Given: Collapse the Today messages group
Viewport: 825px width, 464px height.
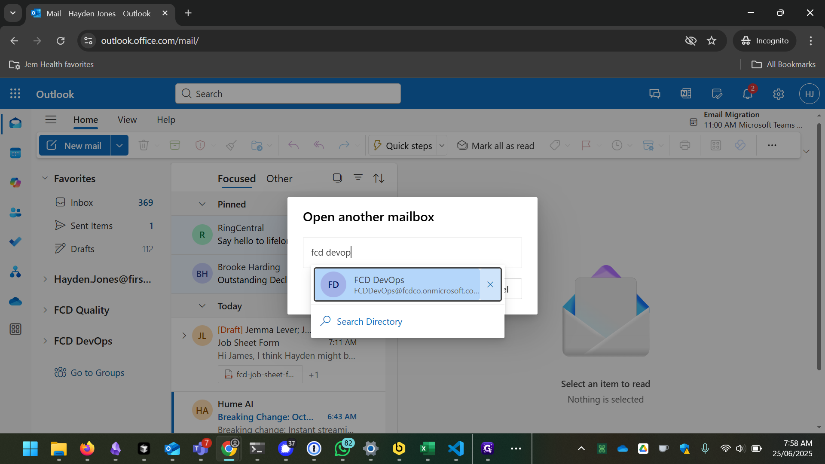Looking at the screenshot, I should click(x=202, y=306).
